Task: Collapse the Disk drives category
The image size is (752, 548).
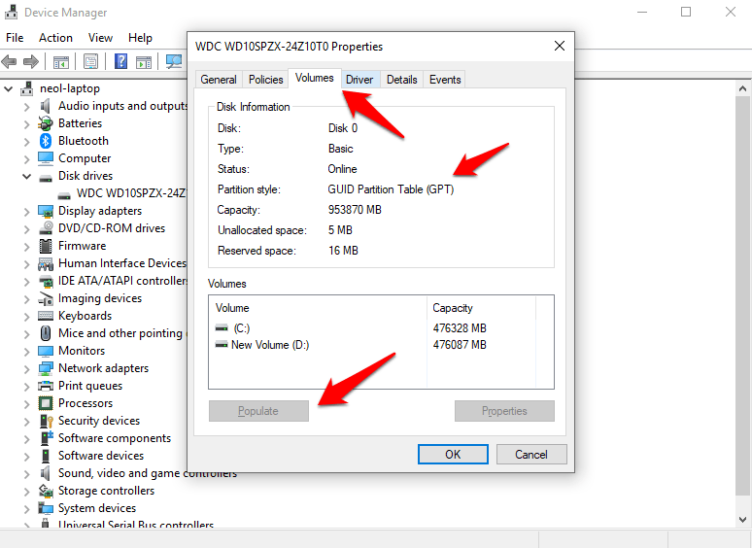Action: [x=26, y=176]
